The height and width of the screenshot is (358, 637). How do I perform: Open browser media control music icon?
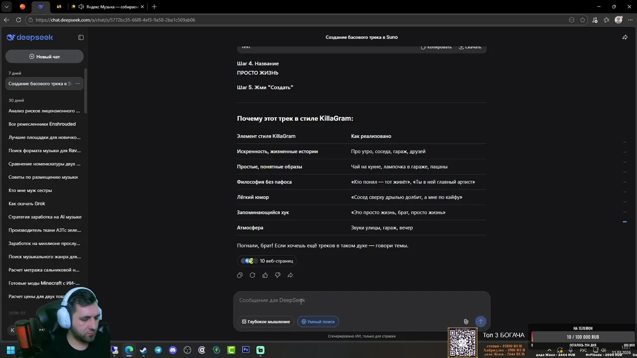coord(595,20)
